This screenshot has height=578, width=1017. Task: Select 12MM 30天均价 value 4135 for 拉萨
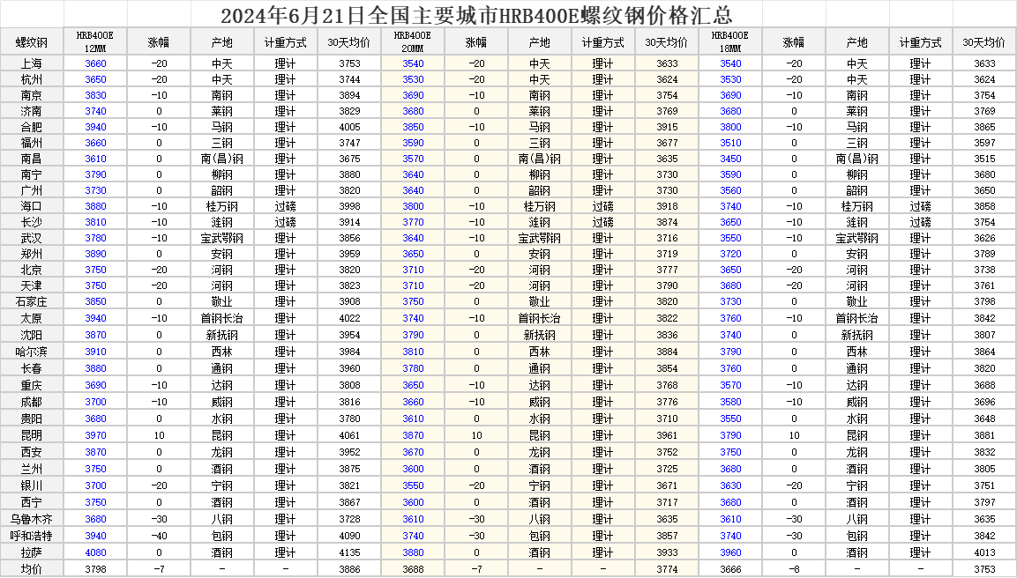click(349, 552)
